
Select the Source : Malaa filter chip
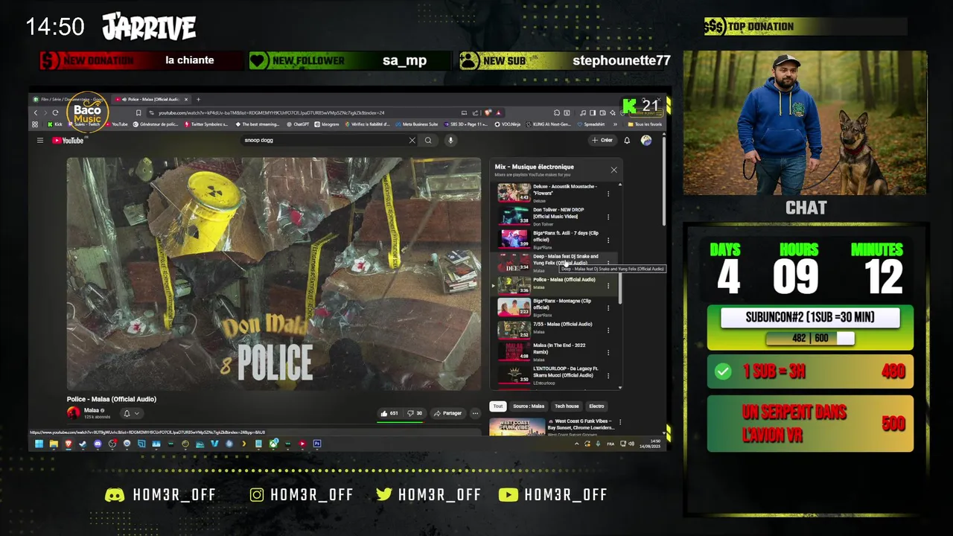point(529,406)
